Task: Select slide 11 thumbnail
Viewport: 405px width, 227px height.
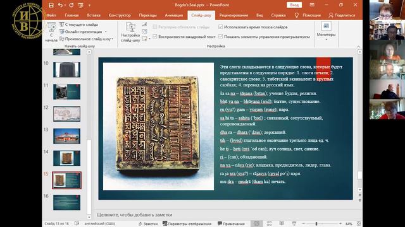Action: click(x=66, y=91)
